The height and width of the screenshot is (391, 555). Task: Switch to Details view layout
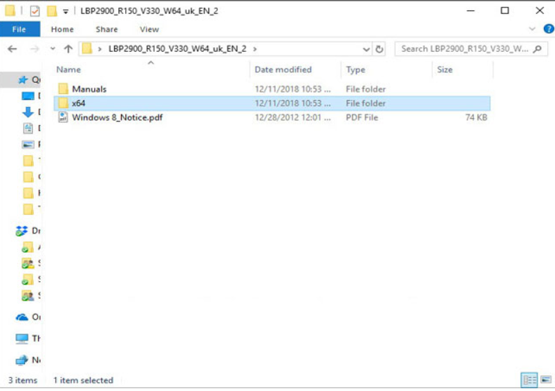[529, 381]
